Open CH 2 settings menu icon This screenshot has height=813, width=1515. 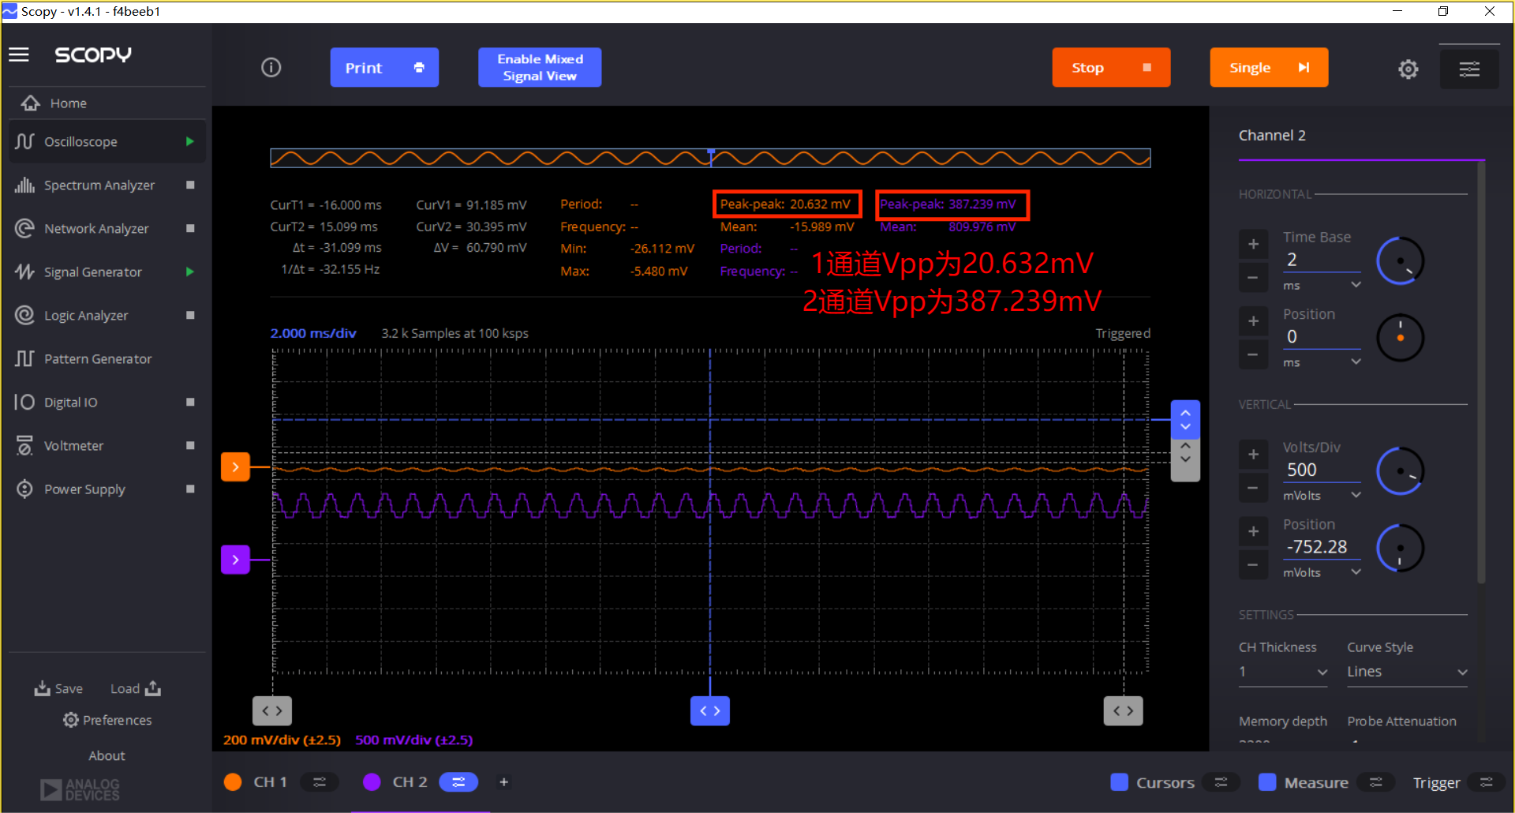pos(458,781)
